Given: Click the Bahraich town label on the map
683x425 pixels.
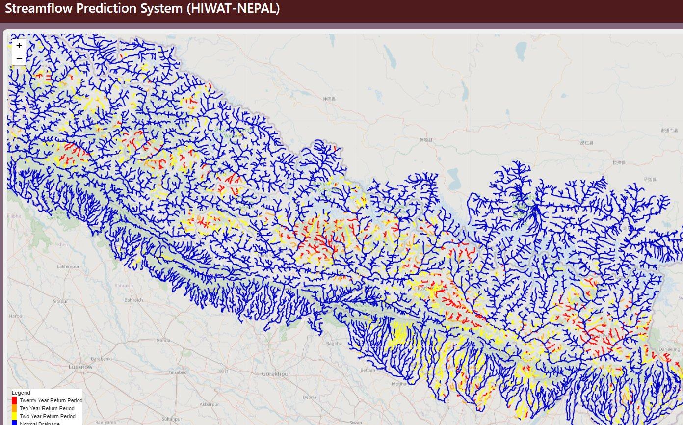Looking at the screenshot, I should tap(133, 300).
